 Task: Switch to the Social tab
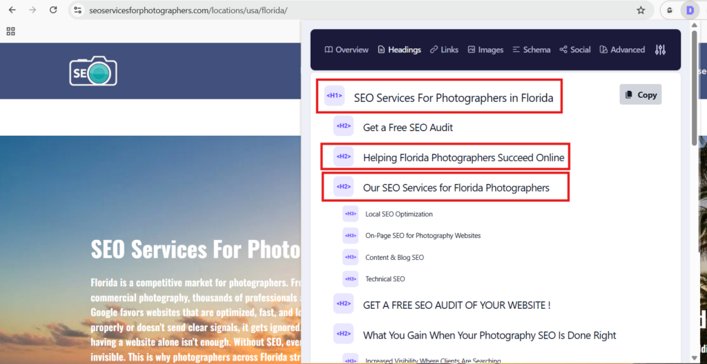[575, 50]
